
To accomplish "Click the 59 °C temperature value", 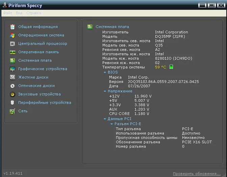I will (x=160, y=67).
